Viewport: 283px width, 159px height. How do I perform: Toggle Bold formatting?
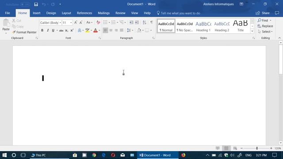click(42, 30)
